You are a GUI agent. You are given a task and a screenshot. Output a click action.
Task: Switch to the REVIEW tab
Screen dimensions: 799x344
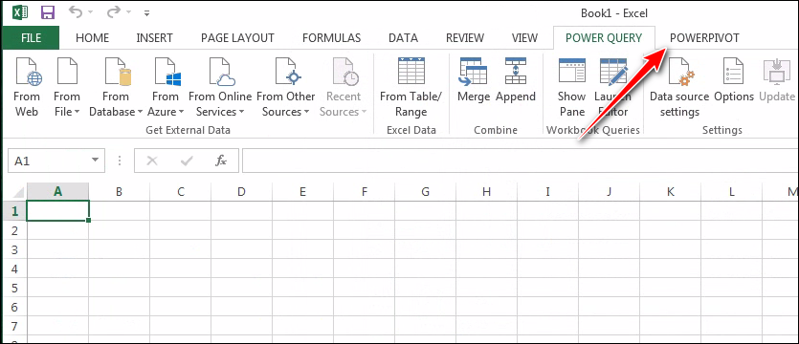tap(465, 38)
